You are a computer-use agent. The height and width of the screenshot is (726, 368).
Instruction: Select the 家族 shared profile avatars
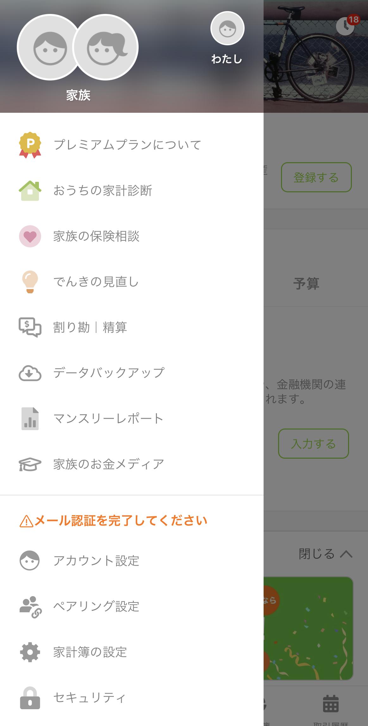78,48
